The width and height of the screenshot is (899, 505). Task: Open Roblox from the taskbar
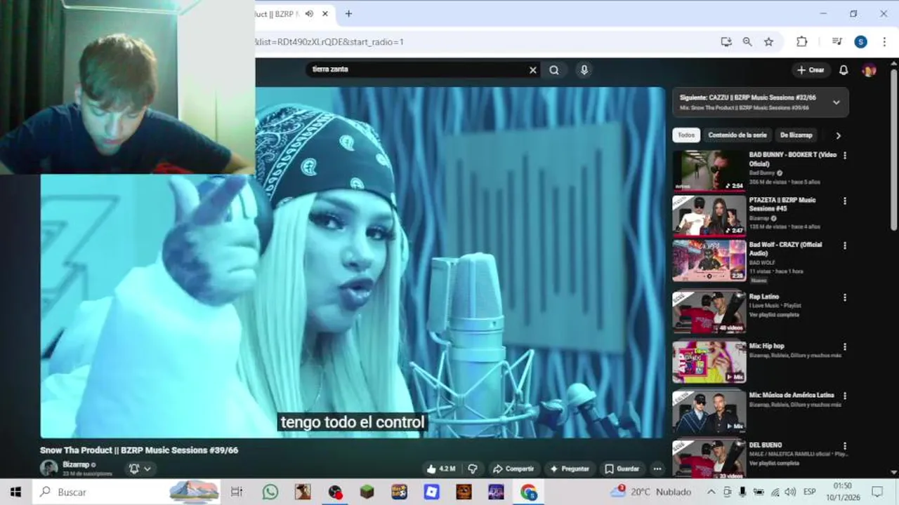[431, 492]
